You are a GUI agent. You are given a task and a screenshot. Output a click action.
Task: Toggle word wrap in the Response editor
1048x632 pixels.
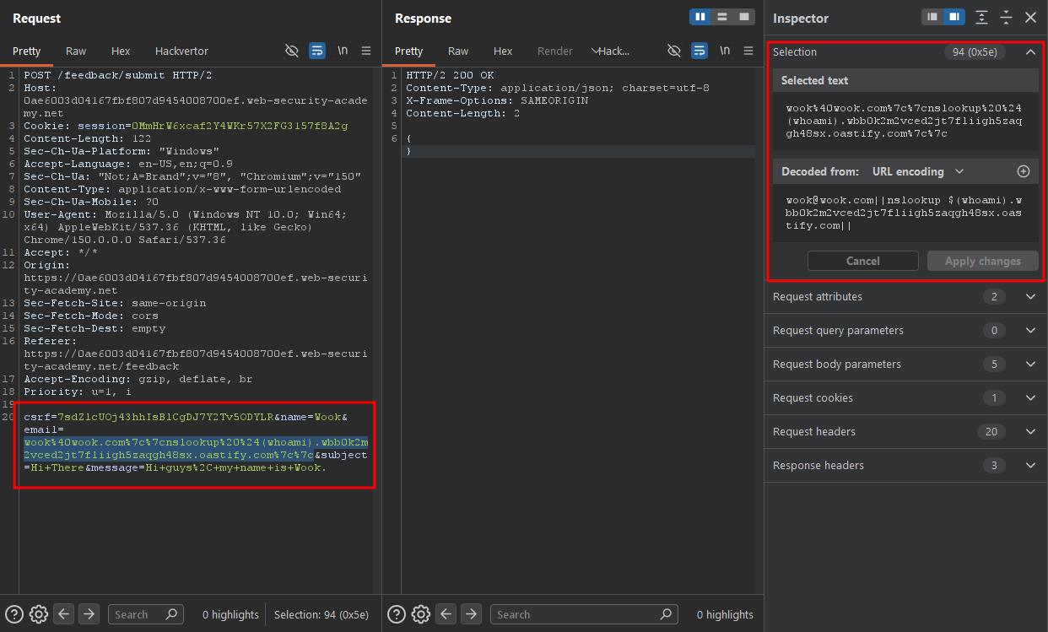(700, 51)
